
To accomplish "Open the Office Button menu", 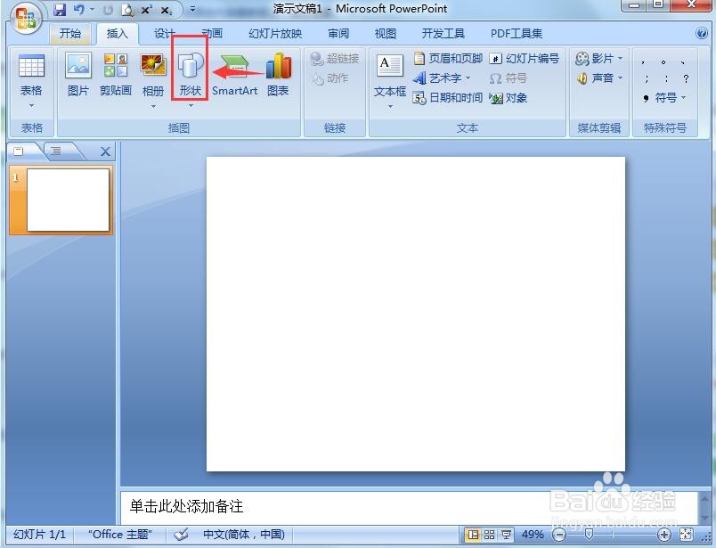I will [26, 20].
